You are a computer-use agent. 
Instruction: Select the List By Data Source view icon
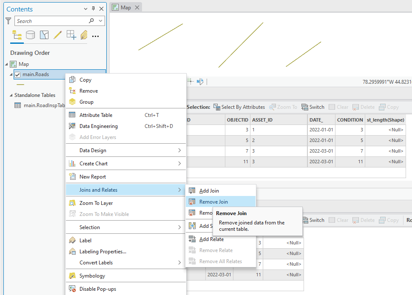[30, 35]
